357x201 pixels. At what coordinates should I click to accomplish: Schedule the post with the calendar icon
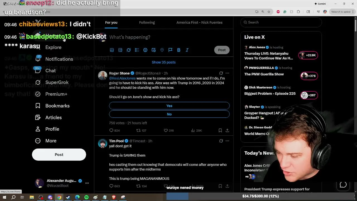154,50
